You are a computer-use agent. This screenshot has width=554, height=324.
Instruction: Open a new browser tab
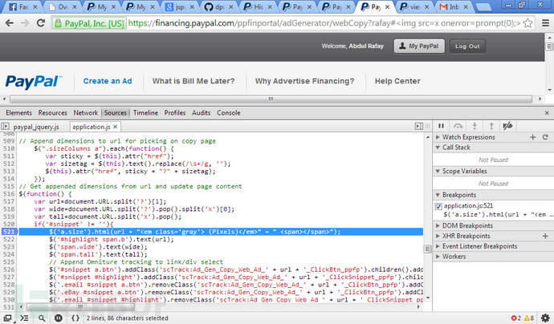pos(483,6)
